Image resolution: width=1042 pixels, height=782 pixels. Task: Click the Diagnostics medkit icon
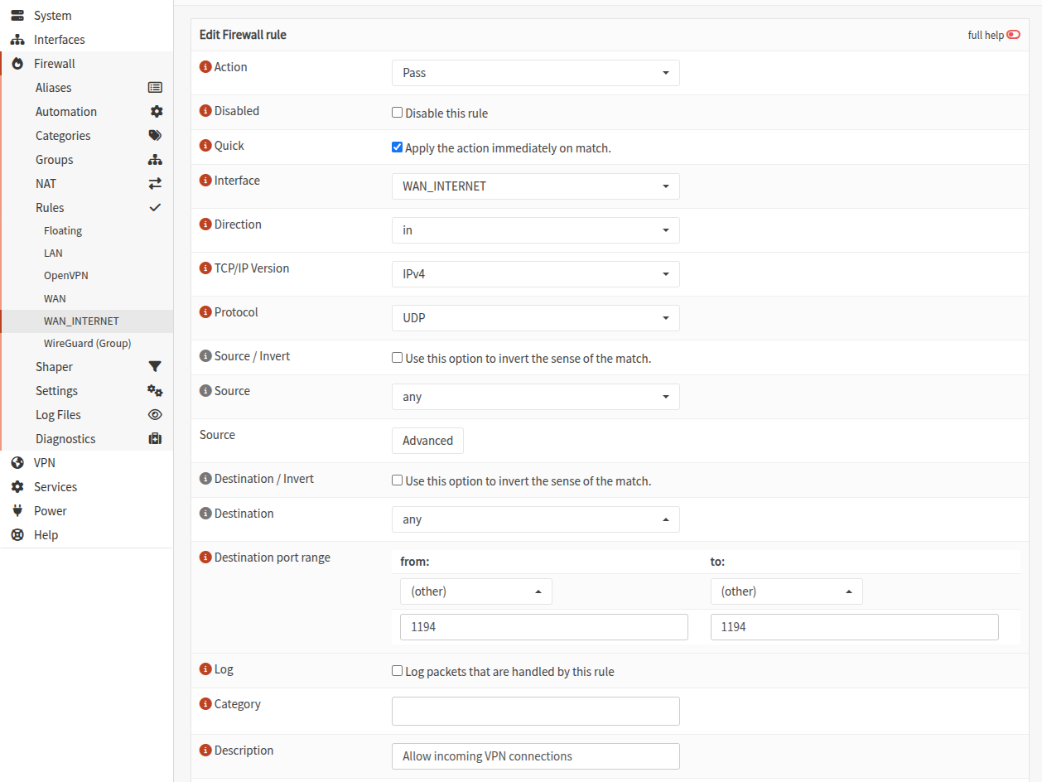click(155, 439)
